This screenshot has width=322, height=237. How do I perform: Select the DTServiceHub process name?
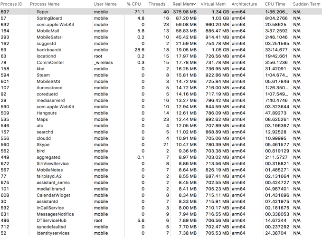[x=52, y=220]
